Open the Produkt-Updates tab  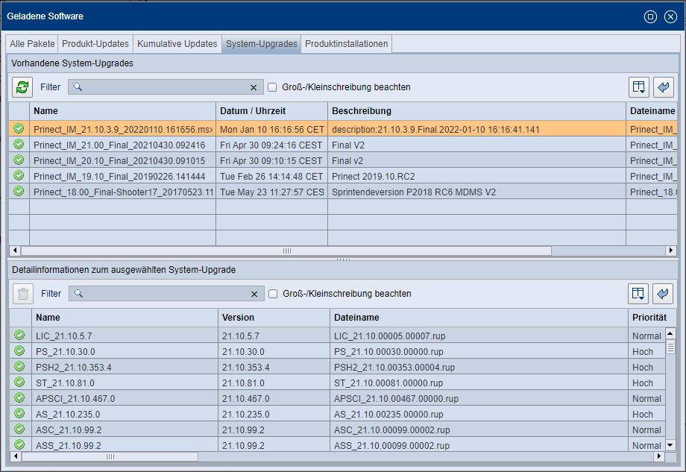click(95, 44)
